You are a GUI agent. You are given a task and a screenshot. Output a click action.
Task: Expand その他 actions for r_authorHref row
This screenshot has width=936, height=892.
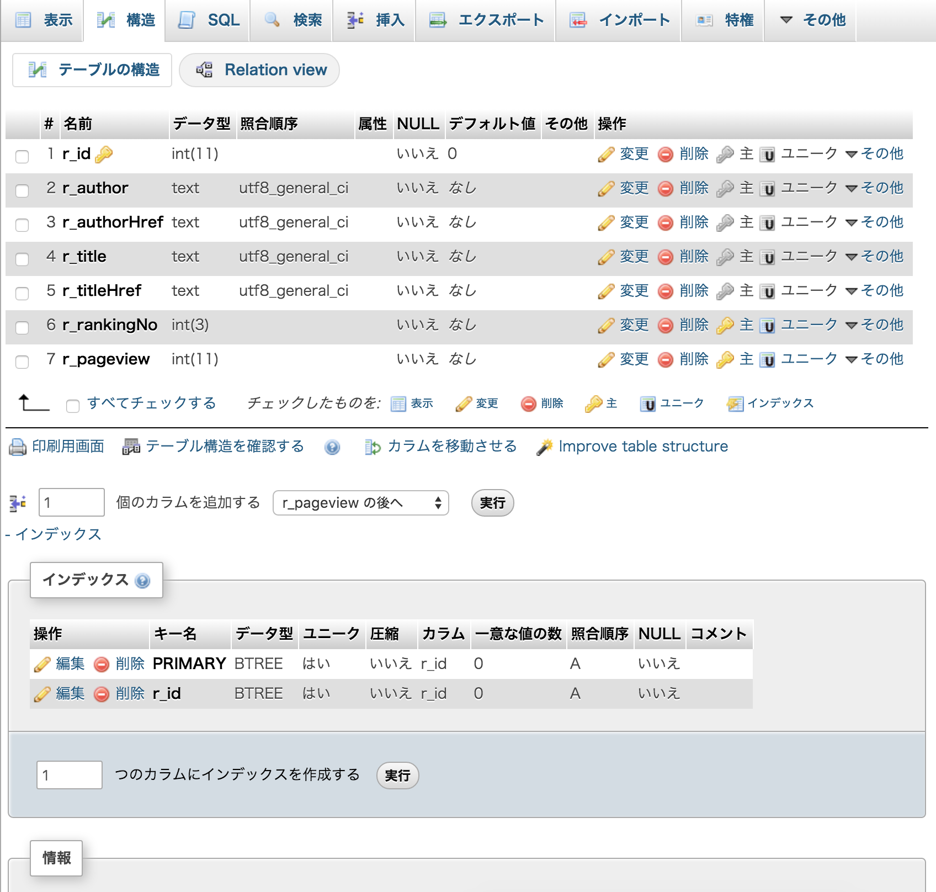875,222
